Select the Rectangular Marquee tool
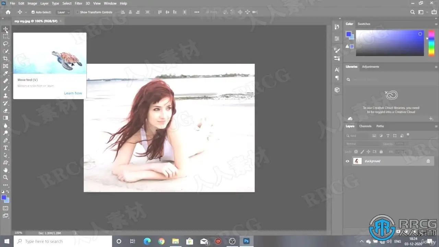 (x=5, y=36)
